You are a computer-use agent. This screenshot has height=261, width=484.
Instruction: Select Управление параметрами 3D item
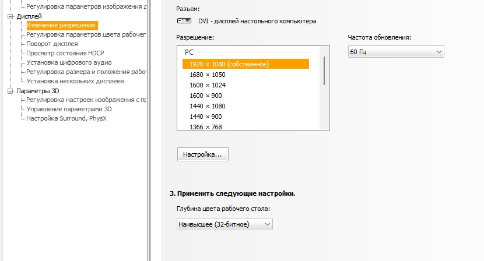click(69, 109)
